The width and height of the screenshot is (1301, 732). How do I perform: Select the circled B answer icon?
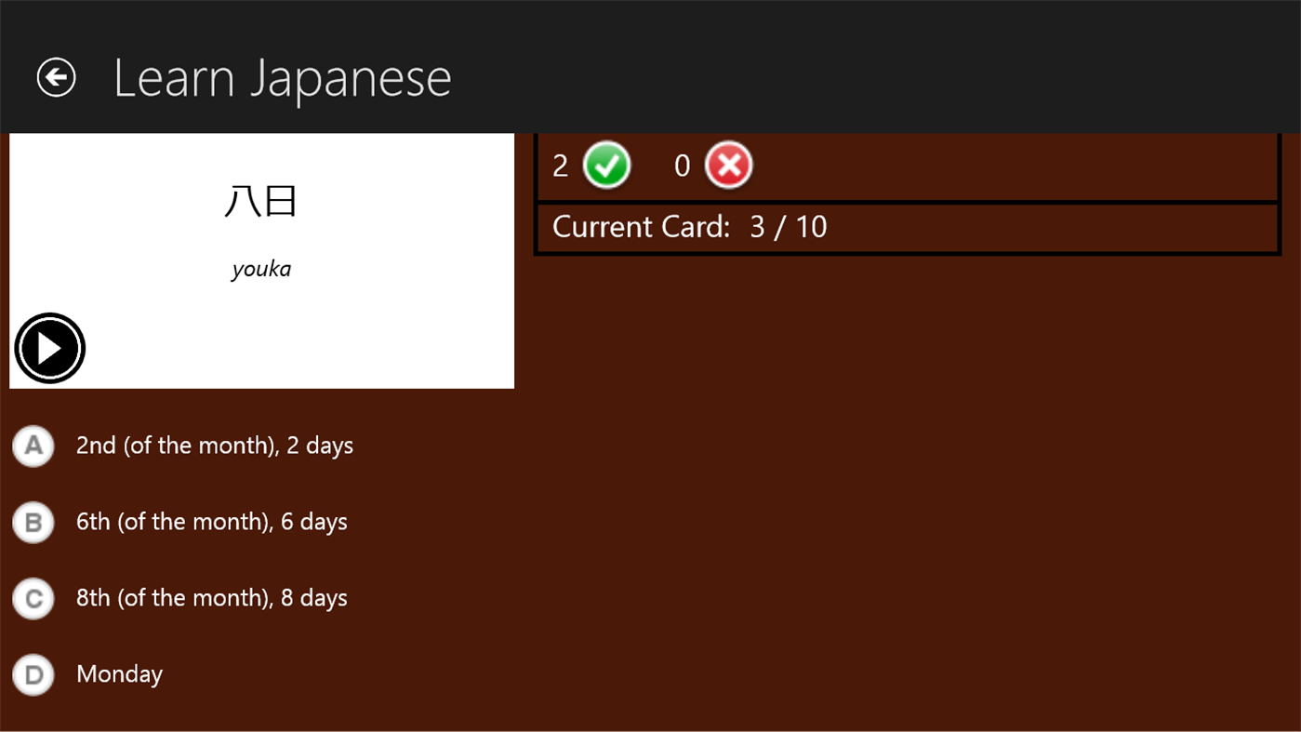tap(33, 522)
